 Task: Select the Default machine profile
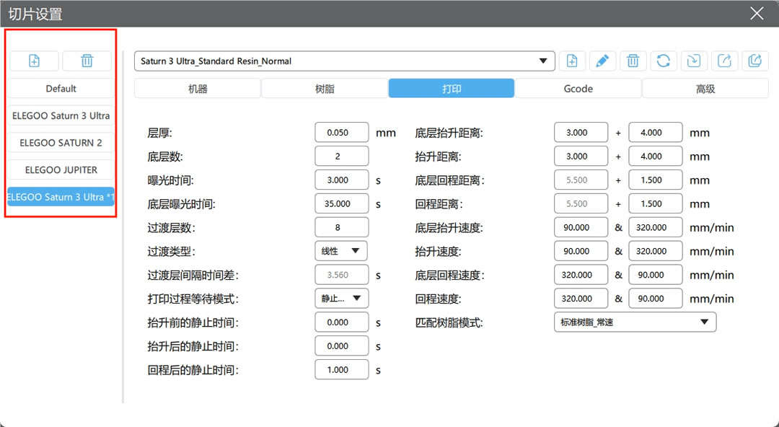pyautogui.click(x=61, y=89)
